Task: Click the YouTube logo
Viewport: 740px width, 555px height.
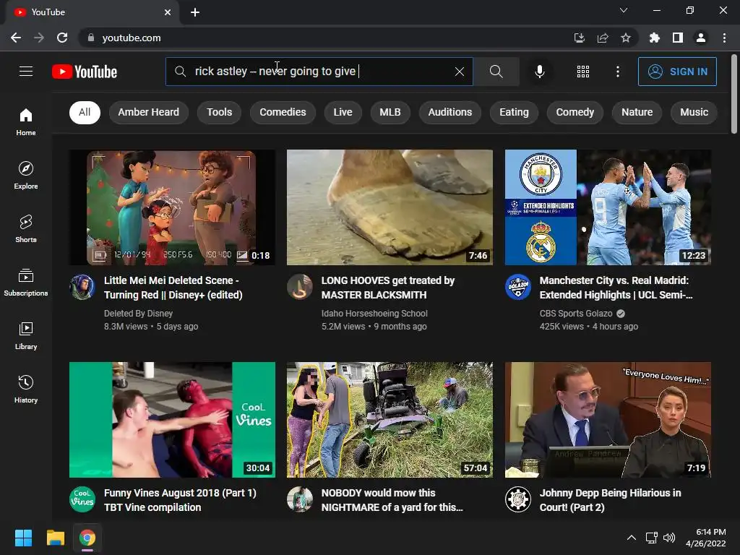Action: [x=85, y=72]
